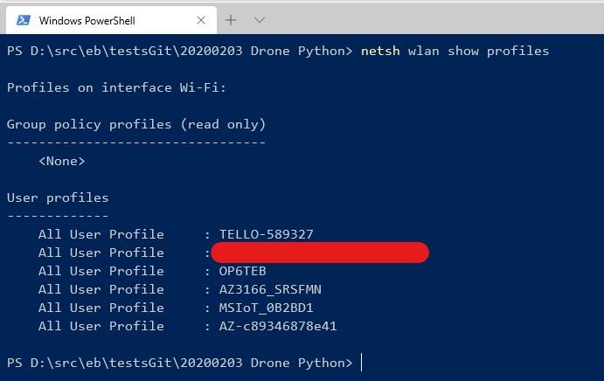Click the 'Group policy profiles (read only)' heading
Viewport: 604px width, 381px height.
(x=135, y=124)
